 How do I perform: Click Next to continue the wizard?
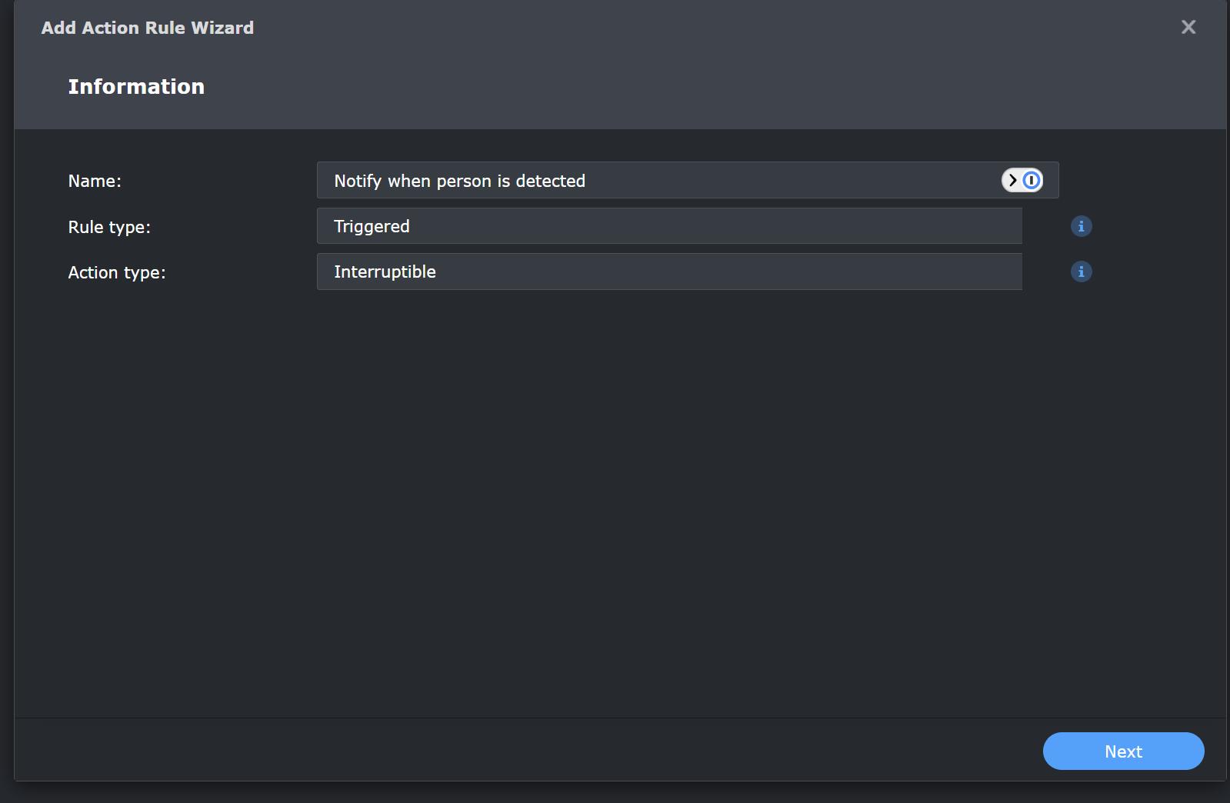[1123, 751]
